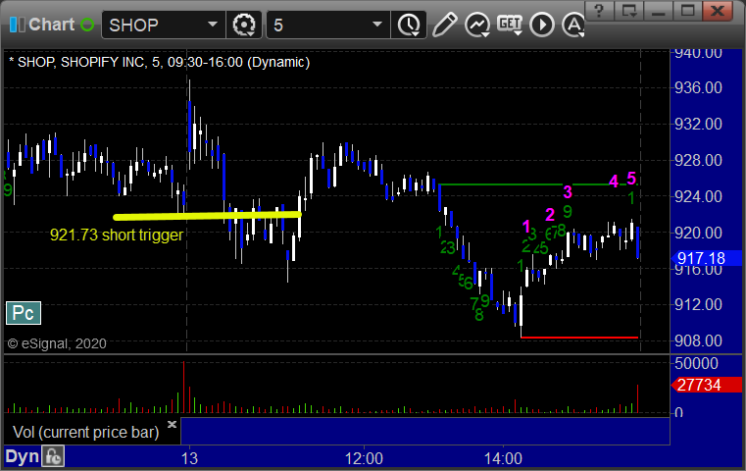Click the eSignal 2020 copyright text

[x=57, y=343]
